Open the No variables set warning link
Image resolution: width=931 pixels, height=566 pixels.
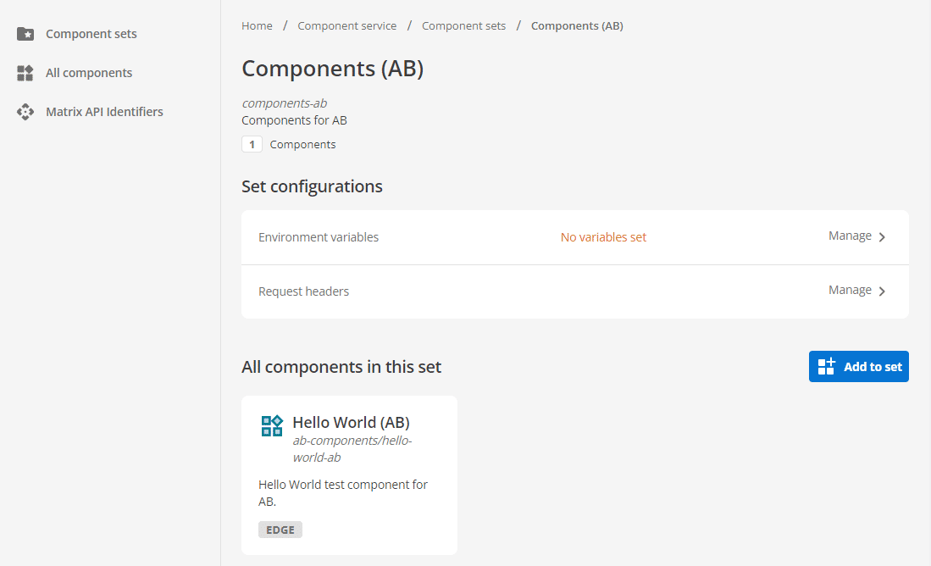[x=603, y=237]
